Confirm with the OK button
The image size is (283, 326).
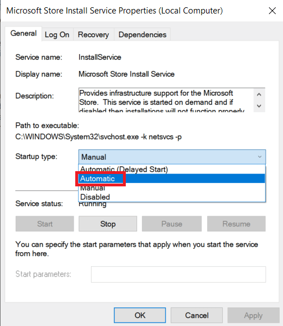[x=140, y=315]
